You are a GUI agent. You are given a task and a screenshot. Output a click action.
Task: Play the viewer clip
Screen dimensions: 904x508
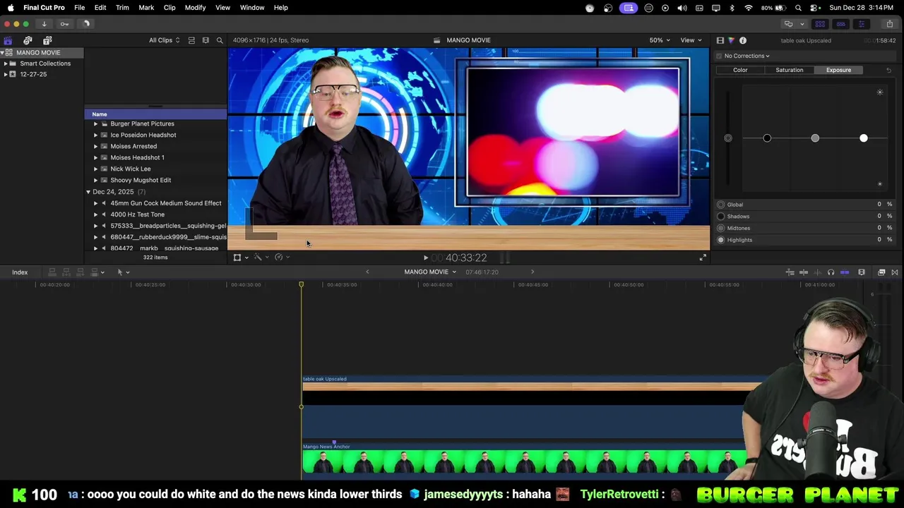425,258
